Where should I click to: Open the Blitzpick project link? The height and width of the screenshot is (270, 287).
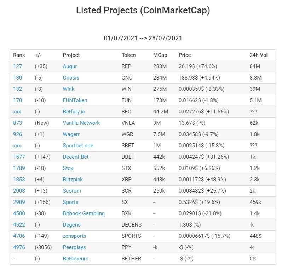(73, 180)
